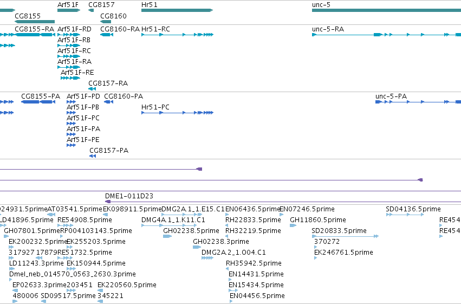Click the EN14431.5prime EST label
This screenshot has height=304, width=461.
click(256, 274)
